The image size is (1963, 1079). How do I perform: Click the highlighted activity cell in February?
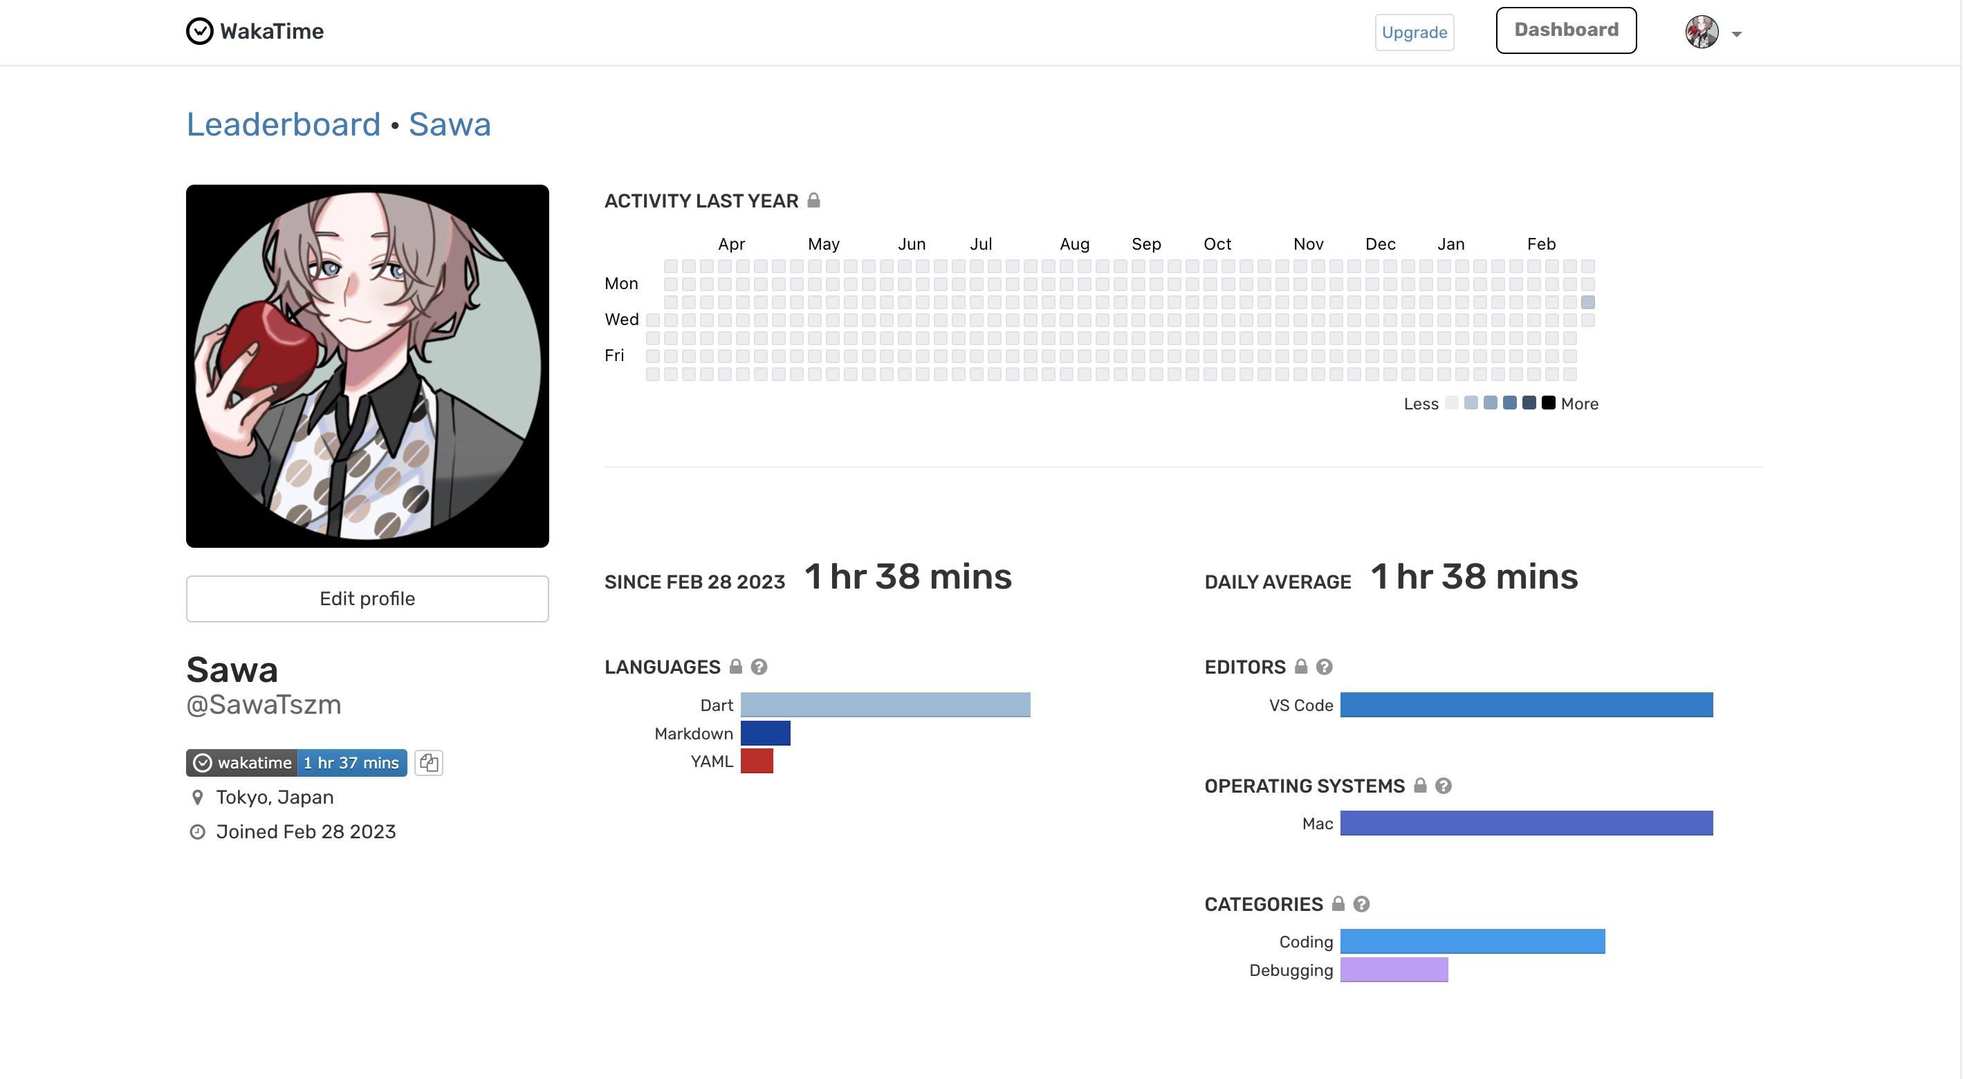(1588, 302)
